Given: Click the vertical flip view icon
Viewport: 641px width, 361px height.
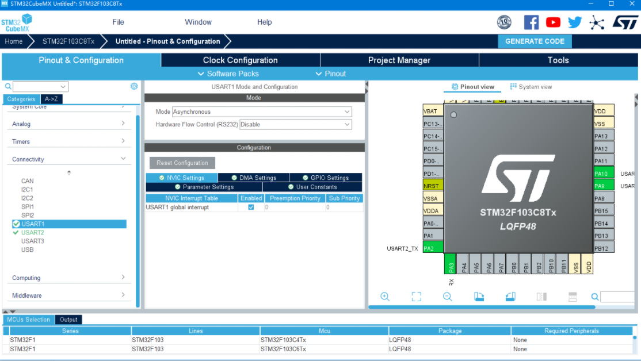Looking at the screenshot, I should coord(541,297).
